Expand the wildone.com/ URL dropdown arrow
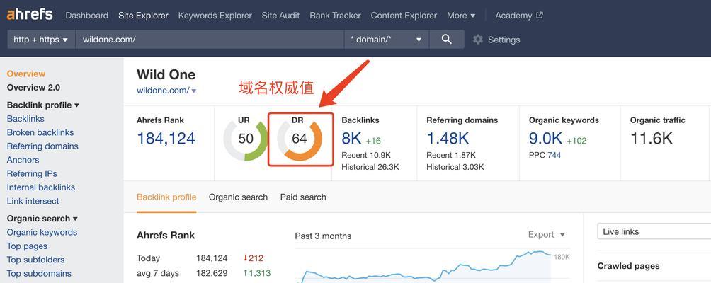Screen dimensions: 711x283 click(x=194, y=91)
